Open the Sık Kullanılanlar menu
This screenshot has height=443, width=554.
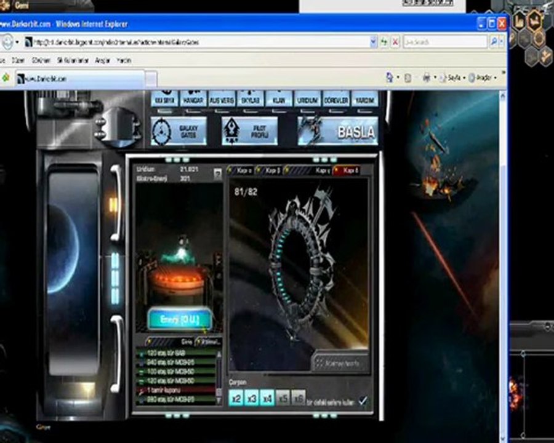tap(73, 60)
